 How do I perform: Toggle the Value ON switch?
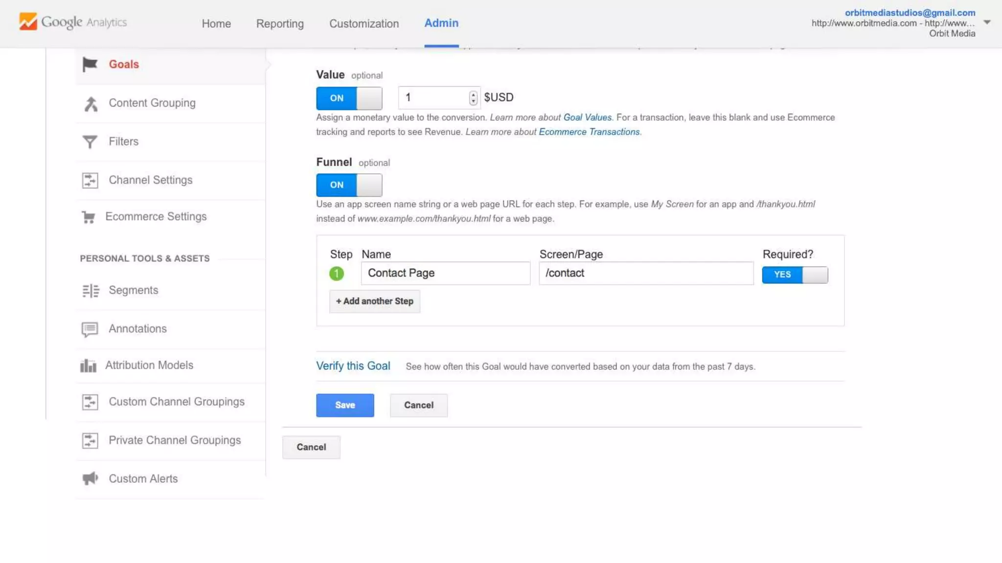coord(349,98)
